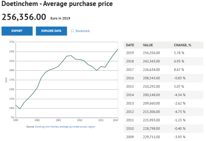Click the EXPORT button
Image resolution: width=206 pixels, height=141 pixels.
pos(17,31)
